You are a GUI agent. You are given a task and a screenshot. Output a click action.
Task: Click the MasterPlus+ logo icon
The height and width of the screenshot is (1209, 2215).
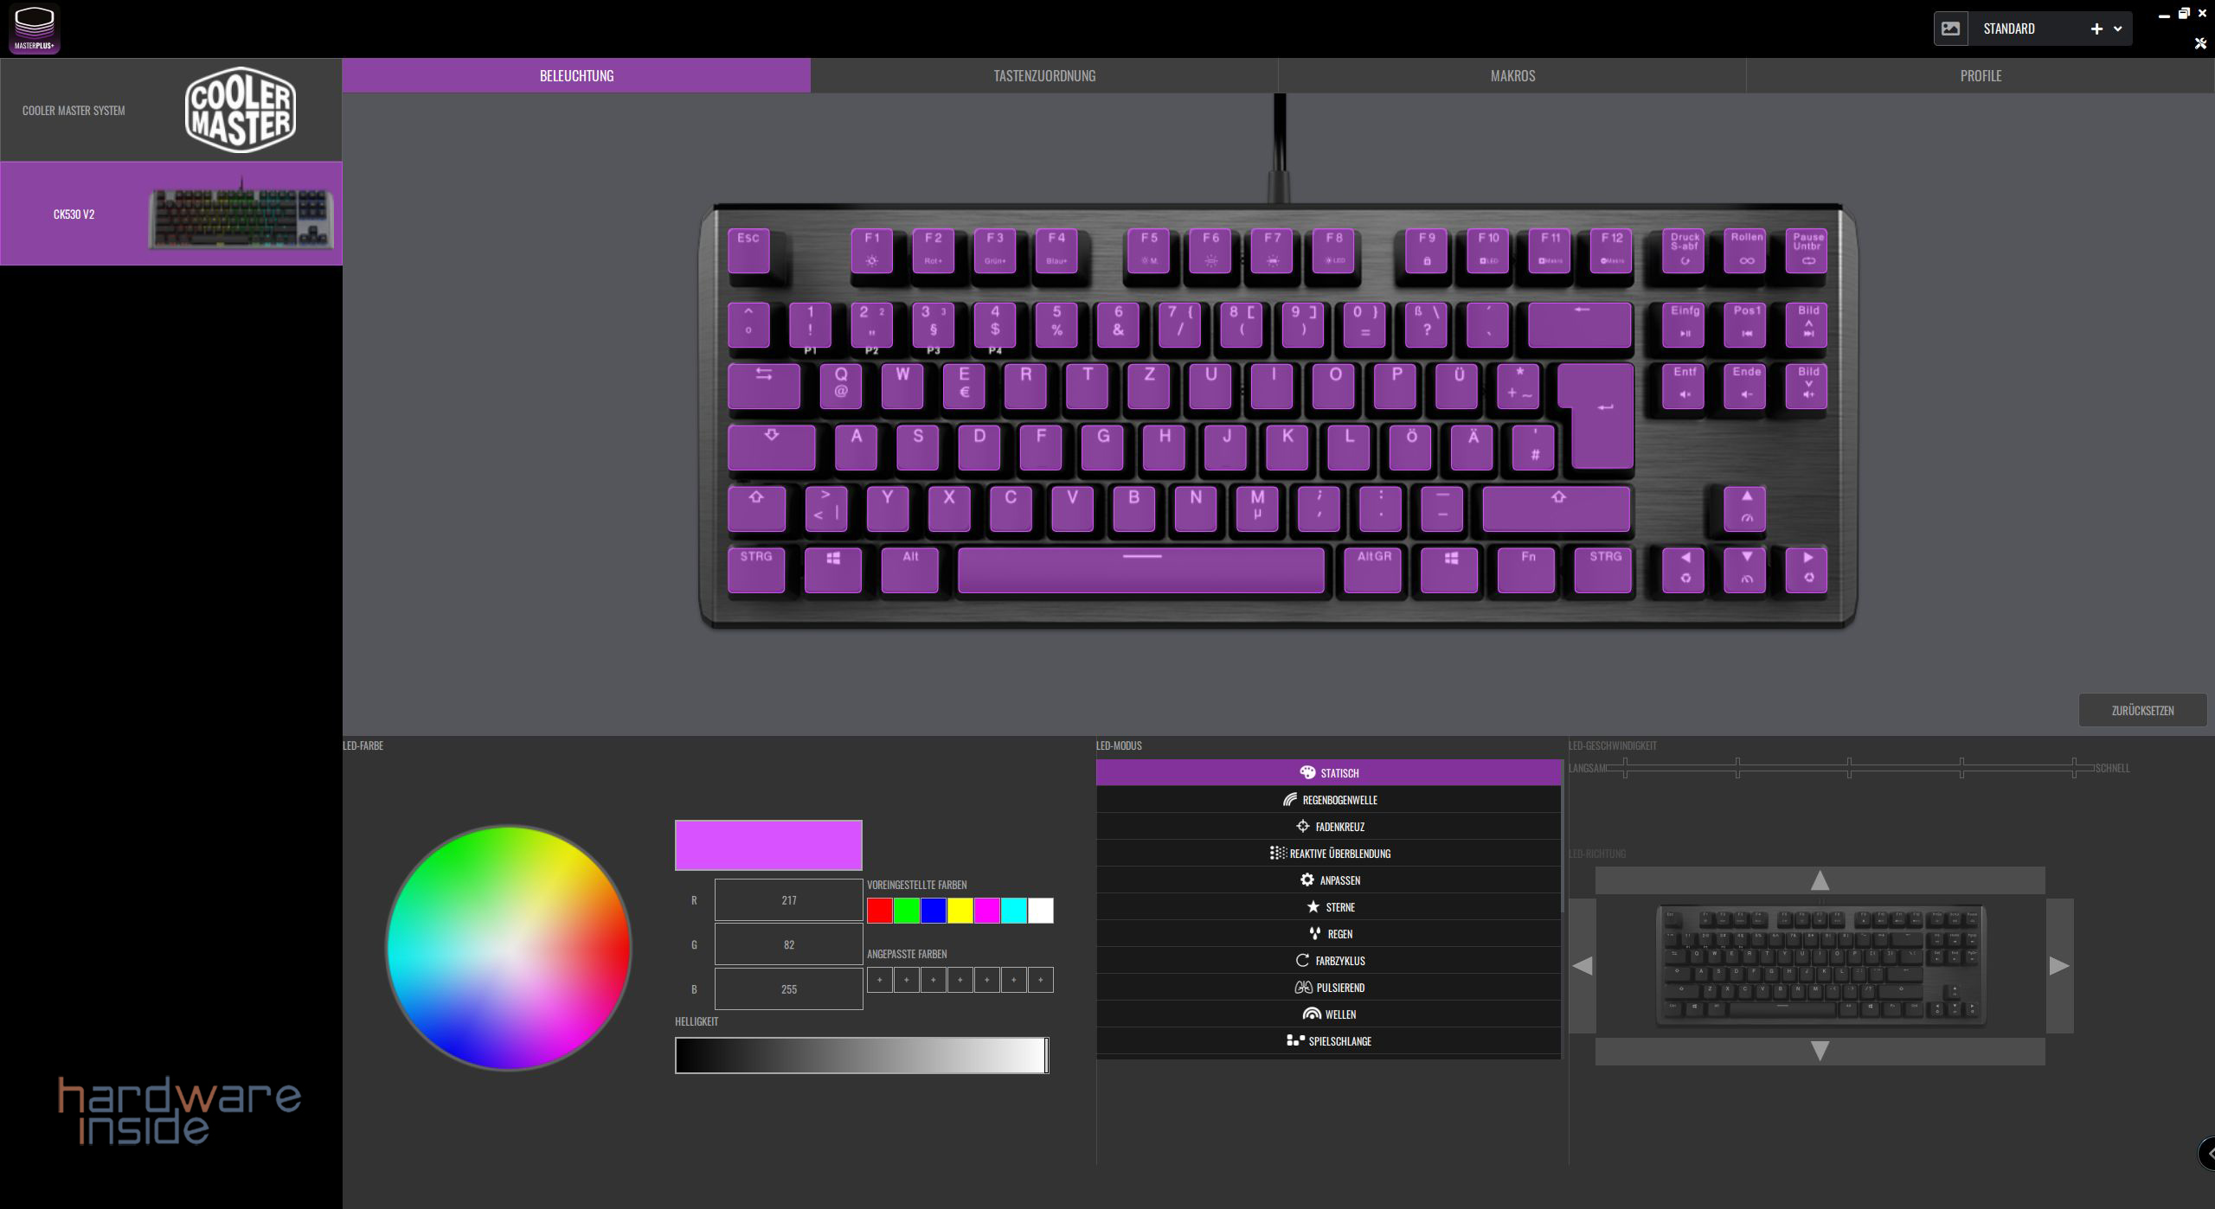(x=35, y=29)
